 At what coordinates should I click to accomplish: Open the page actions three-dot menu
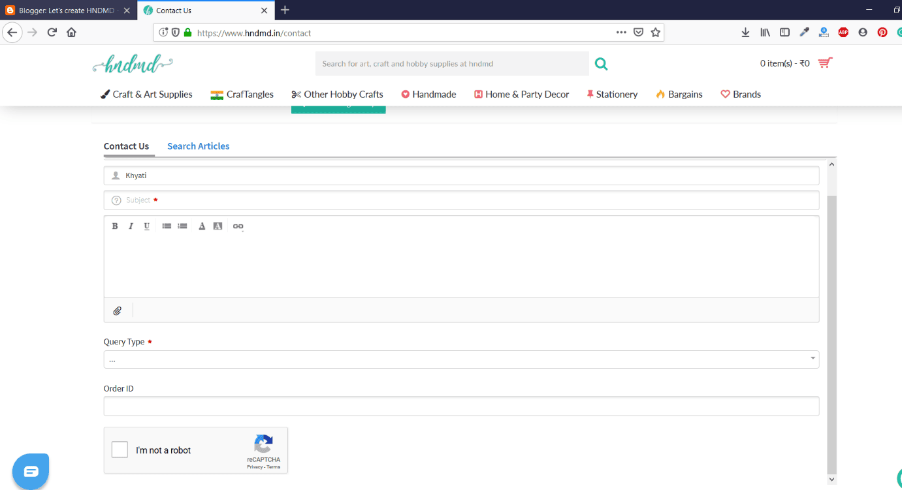coord(621,33)
